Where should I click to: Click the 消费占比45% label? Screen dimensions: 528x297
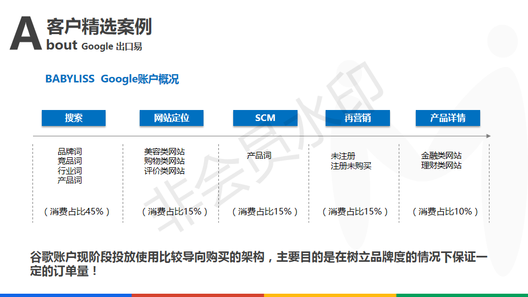[x=76, y=211]
